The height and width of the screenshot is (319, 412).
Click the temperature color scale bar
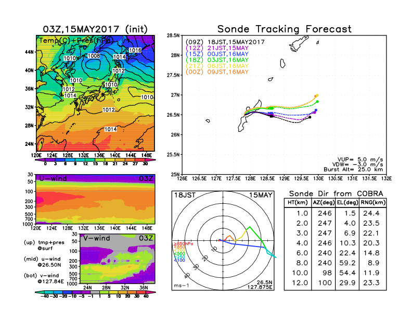tap(96, 161)
